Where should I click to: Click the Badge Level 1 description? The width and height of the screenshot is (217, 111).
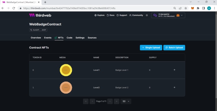pos(122,70)
